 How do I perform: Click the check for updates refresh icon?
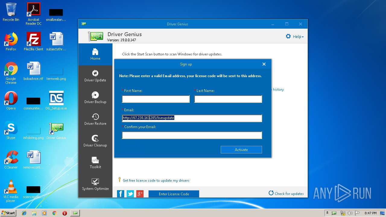click(x=271, y=193)
